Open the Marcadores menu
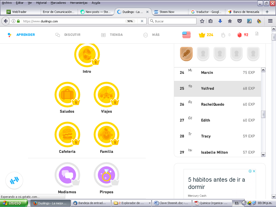The image size is (276, 207). tap(58, 3)
